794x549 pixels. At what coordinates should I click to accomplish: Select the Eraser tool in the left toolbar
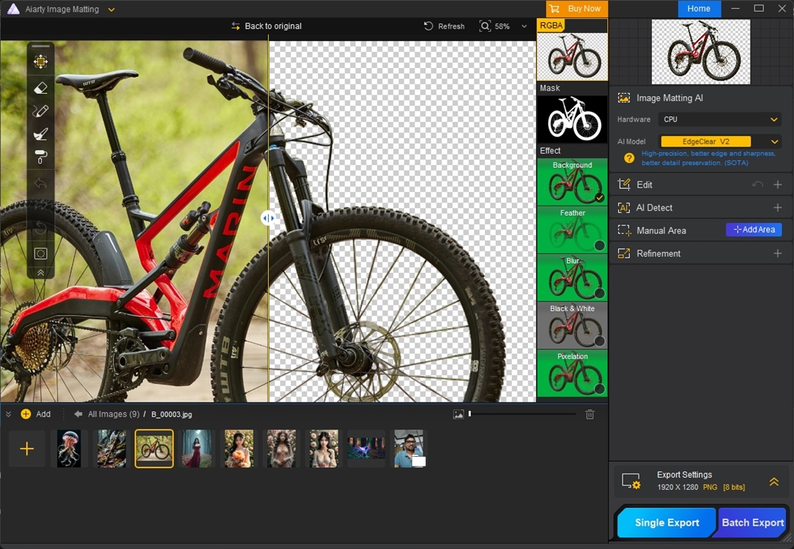tap(40, 87)
